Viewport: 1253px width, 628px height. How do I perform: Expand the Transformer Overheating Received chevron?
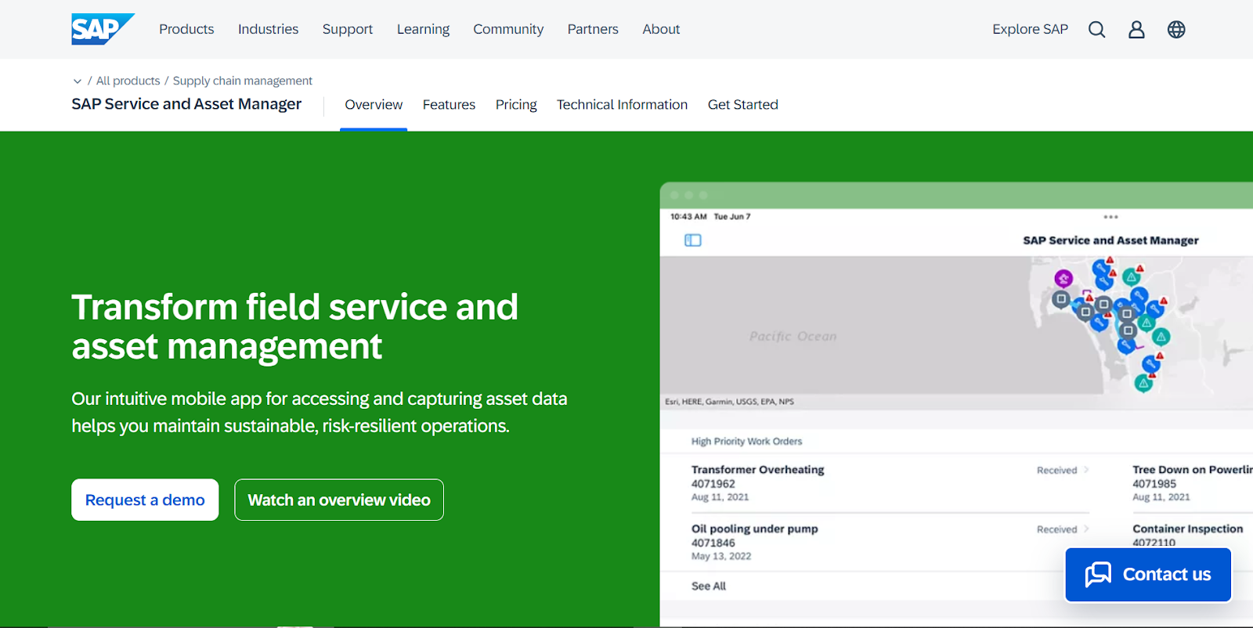coord(1086,471)
